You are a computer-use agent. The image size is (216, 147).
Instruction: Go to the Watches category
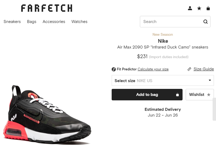79,22
